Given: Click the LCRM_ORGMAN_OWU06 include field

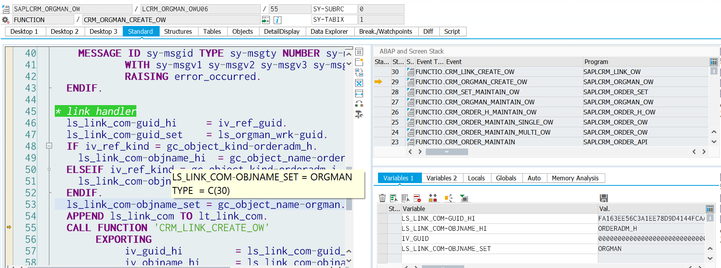Looking at the screenshot, I should 200,9.
